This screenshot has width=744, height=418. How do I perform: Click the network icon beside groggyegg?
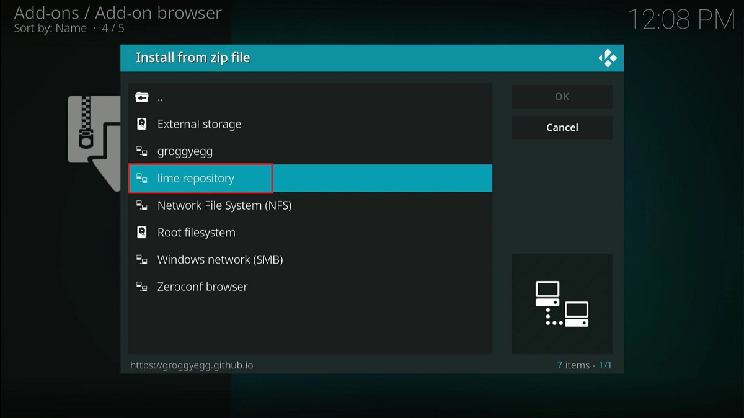[x=143, y=151]
